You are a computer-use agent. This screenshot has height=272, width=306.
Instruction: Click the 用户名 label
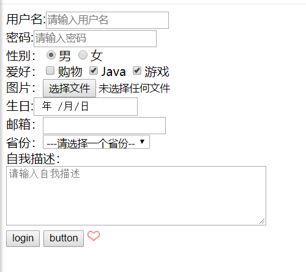pos(26,20)
